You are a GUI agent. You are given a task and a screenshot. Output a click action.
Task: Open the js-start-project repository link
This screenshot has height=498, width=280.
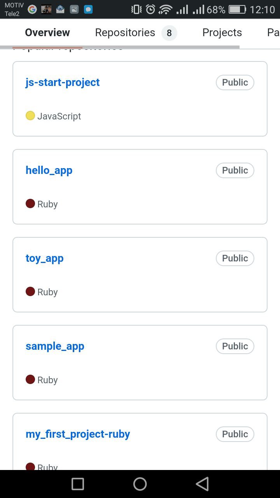click(63, 82)
